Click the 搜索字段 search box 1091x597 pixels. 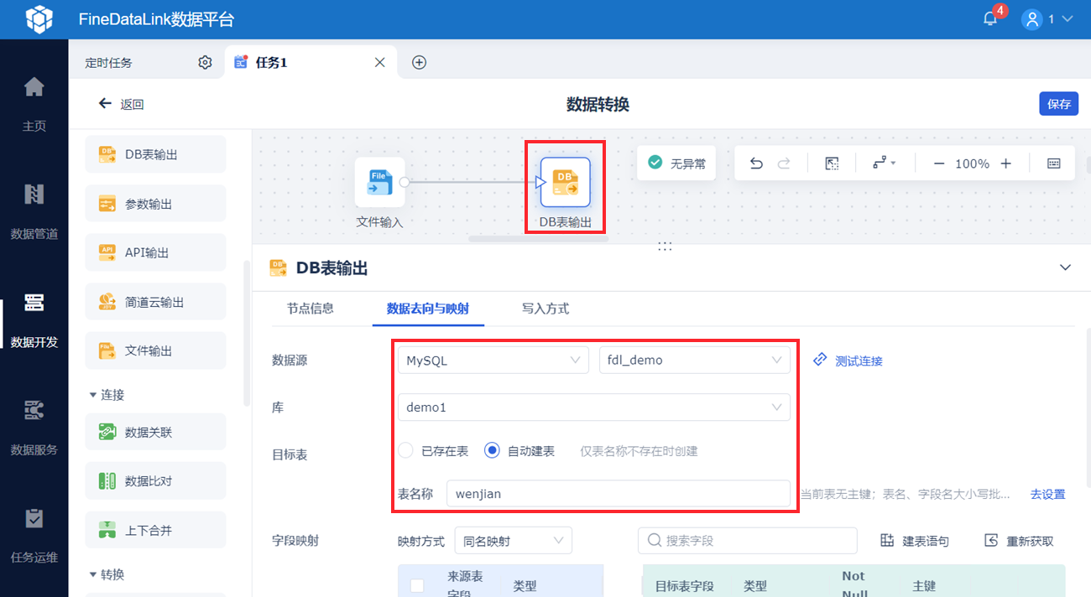coord(748,541)
